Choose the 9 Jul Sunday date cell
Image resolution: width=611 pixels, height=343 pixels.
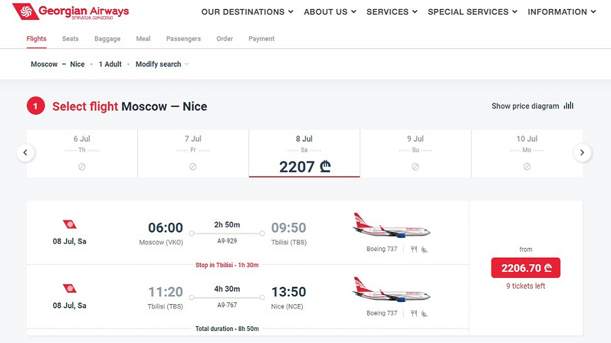(x=415, y=153)
